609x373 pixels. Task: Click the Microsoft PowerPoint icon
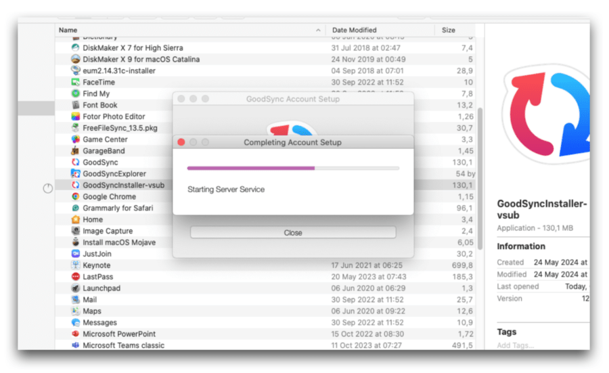pos(75,334)
